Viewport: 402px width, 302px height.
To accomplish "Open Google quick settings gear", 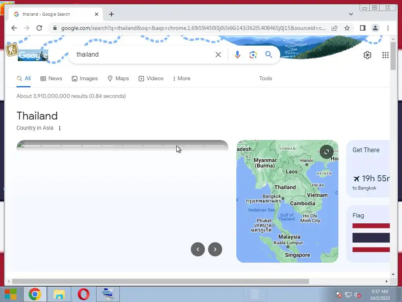I will [367, 55].
